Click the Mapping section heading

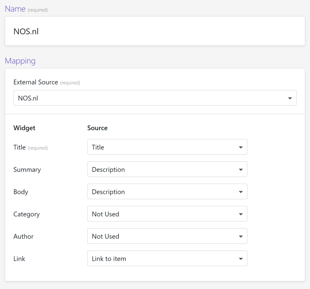20,61
